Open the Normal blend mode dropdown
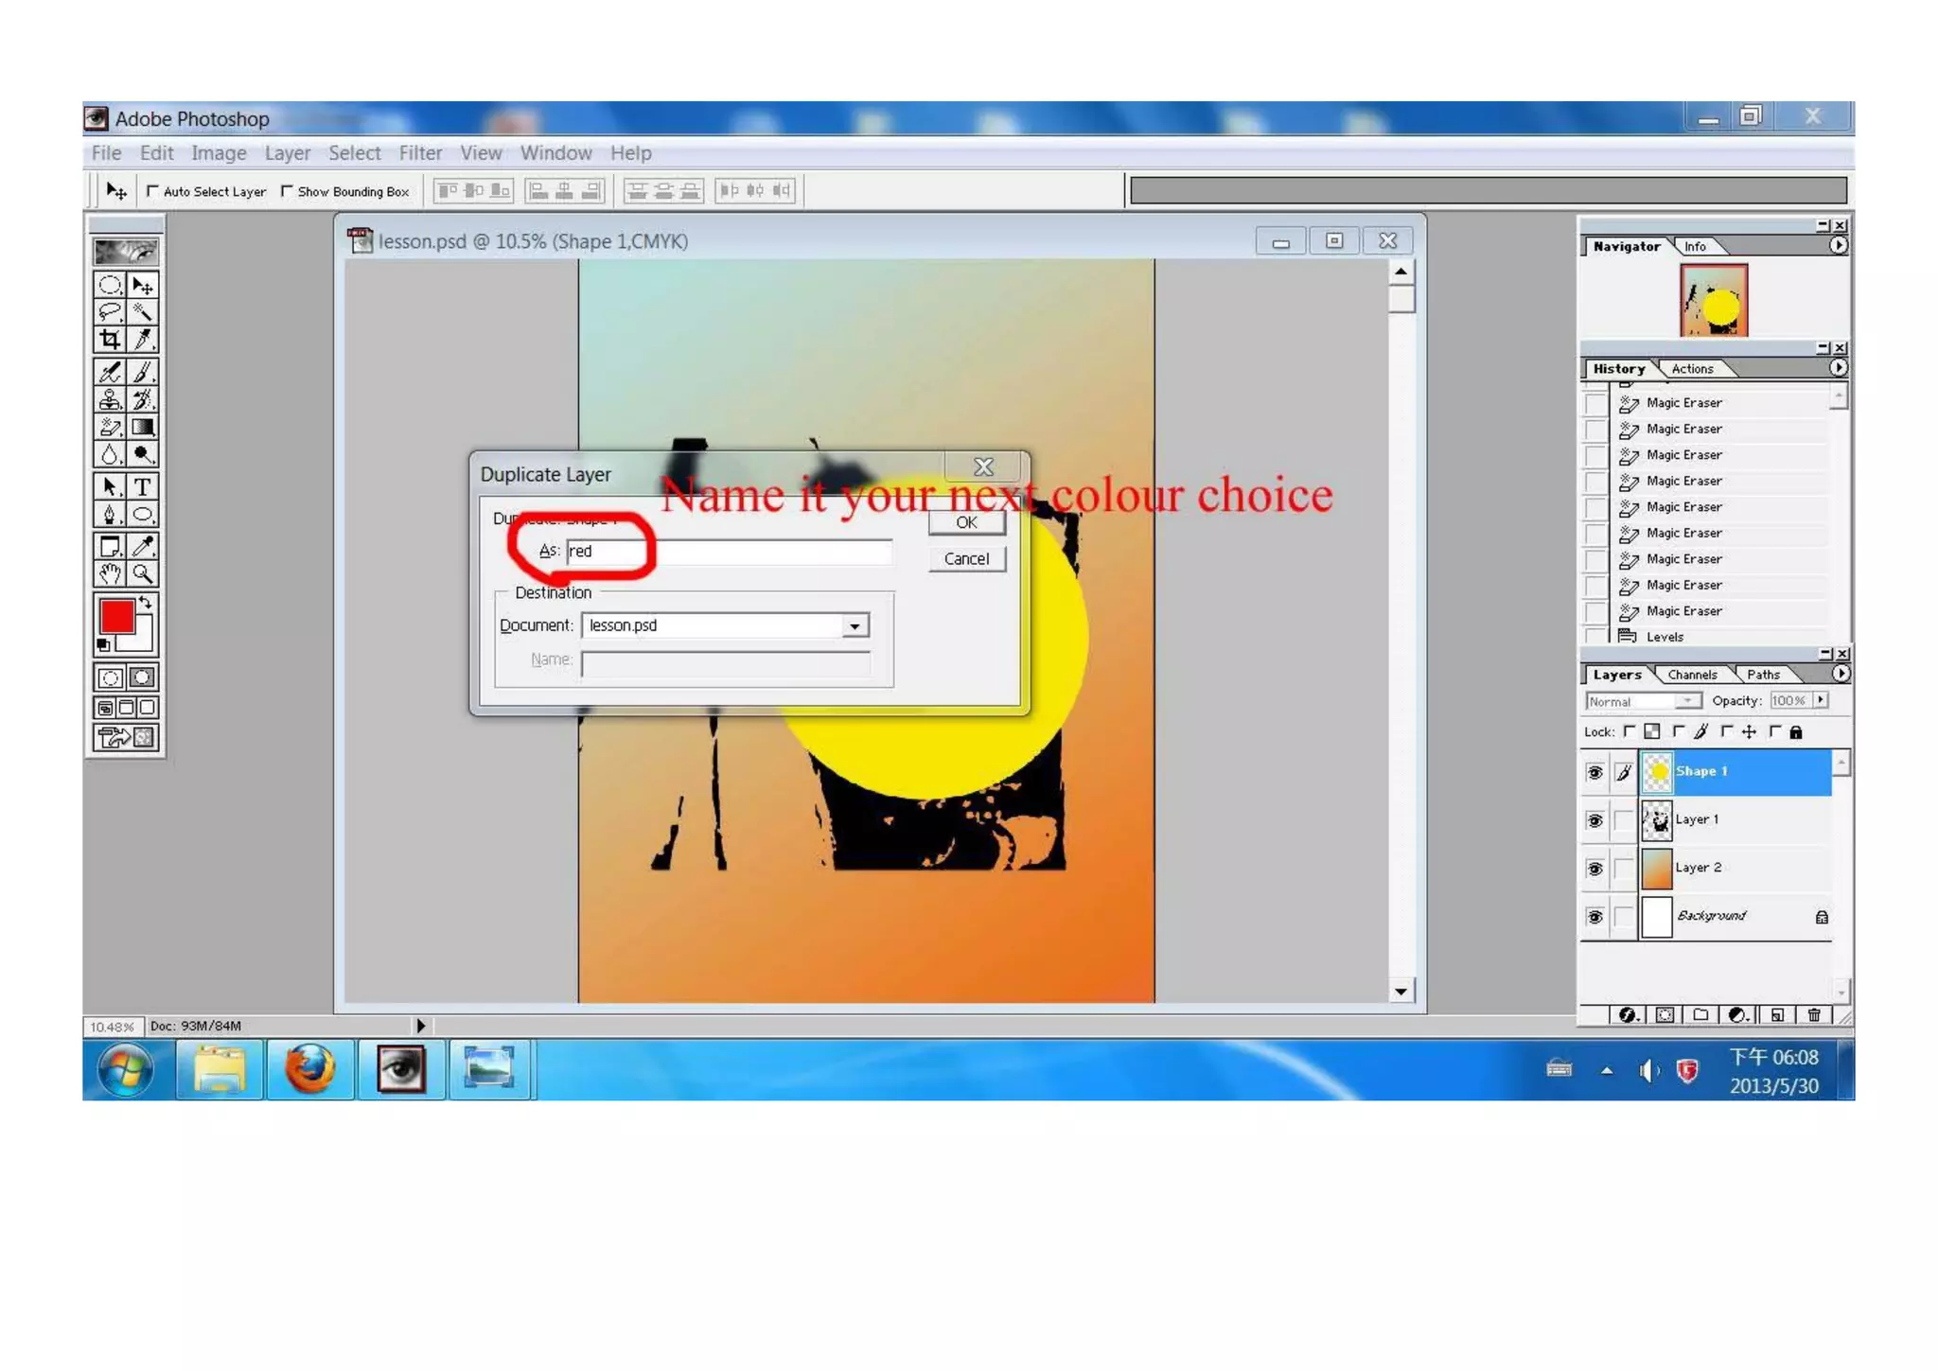1938x1371 pixels. point(1644,701)
